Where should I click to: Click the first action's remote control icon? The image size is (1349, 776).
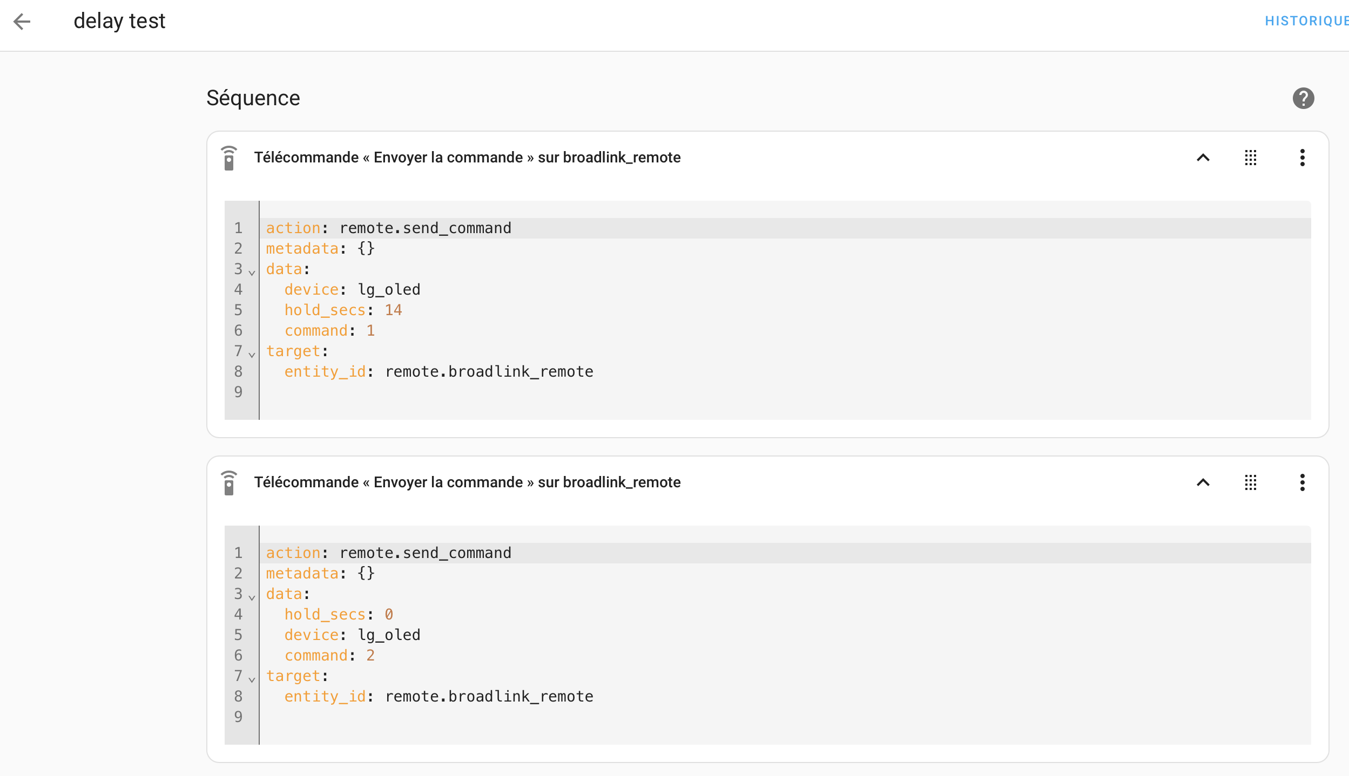pos(229,158)
